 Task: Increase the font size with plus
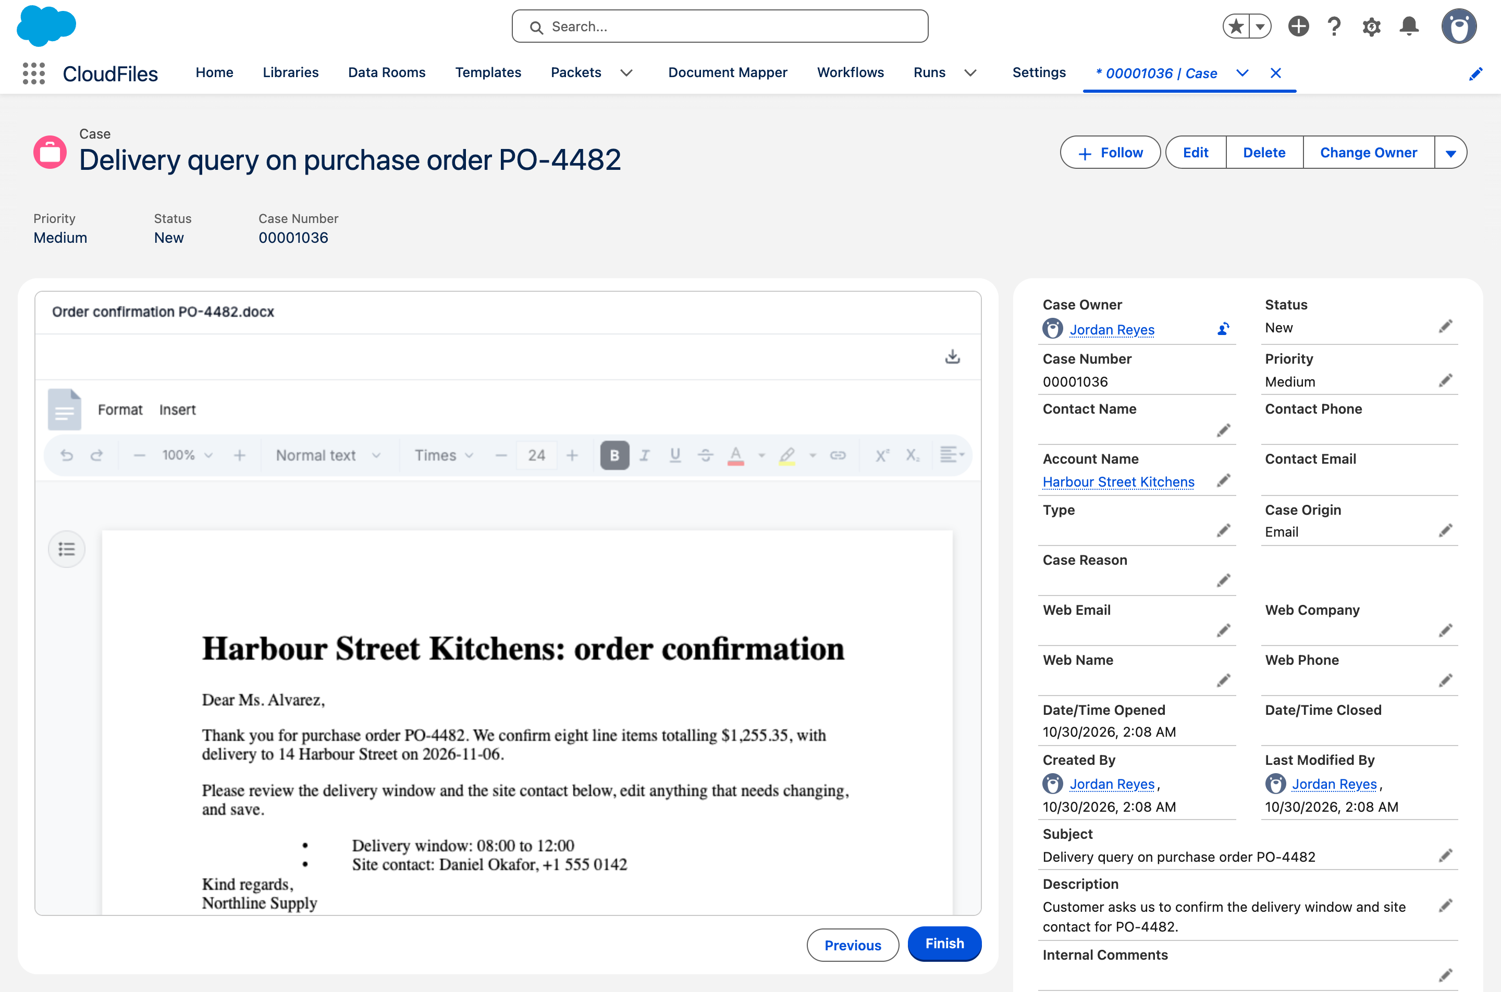tap(572, 455)
